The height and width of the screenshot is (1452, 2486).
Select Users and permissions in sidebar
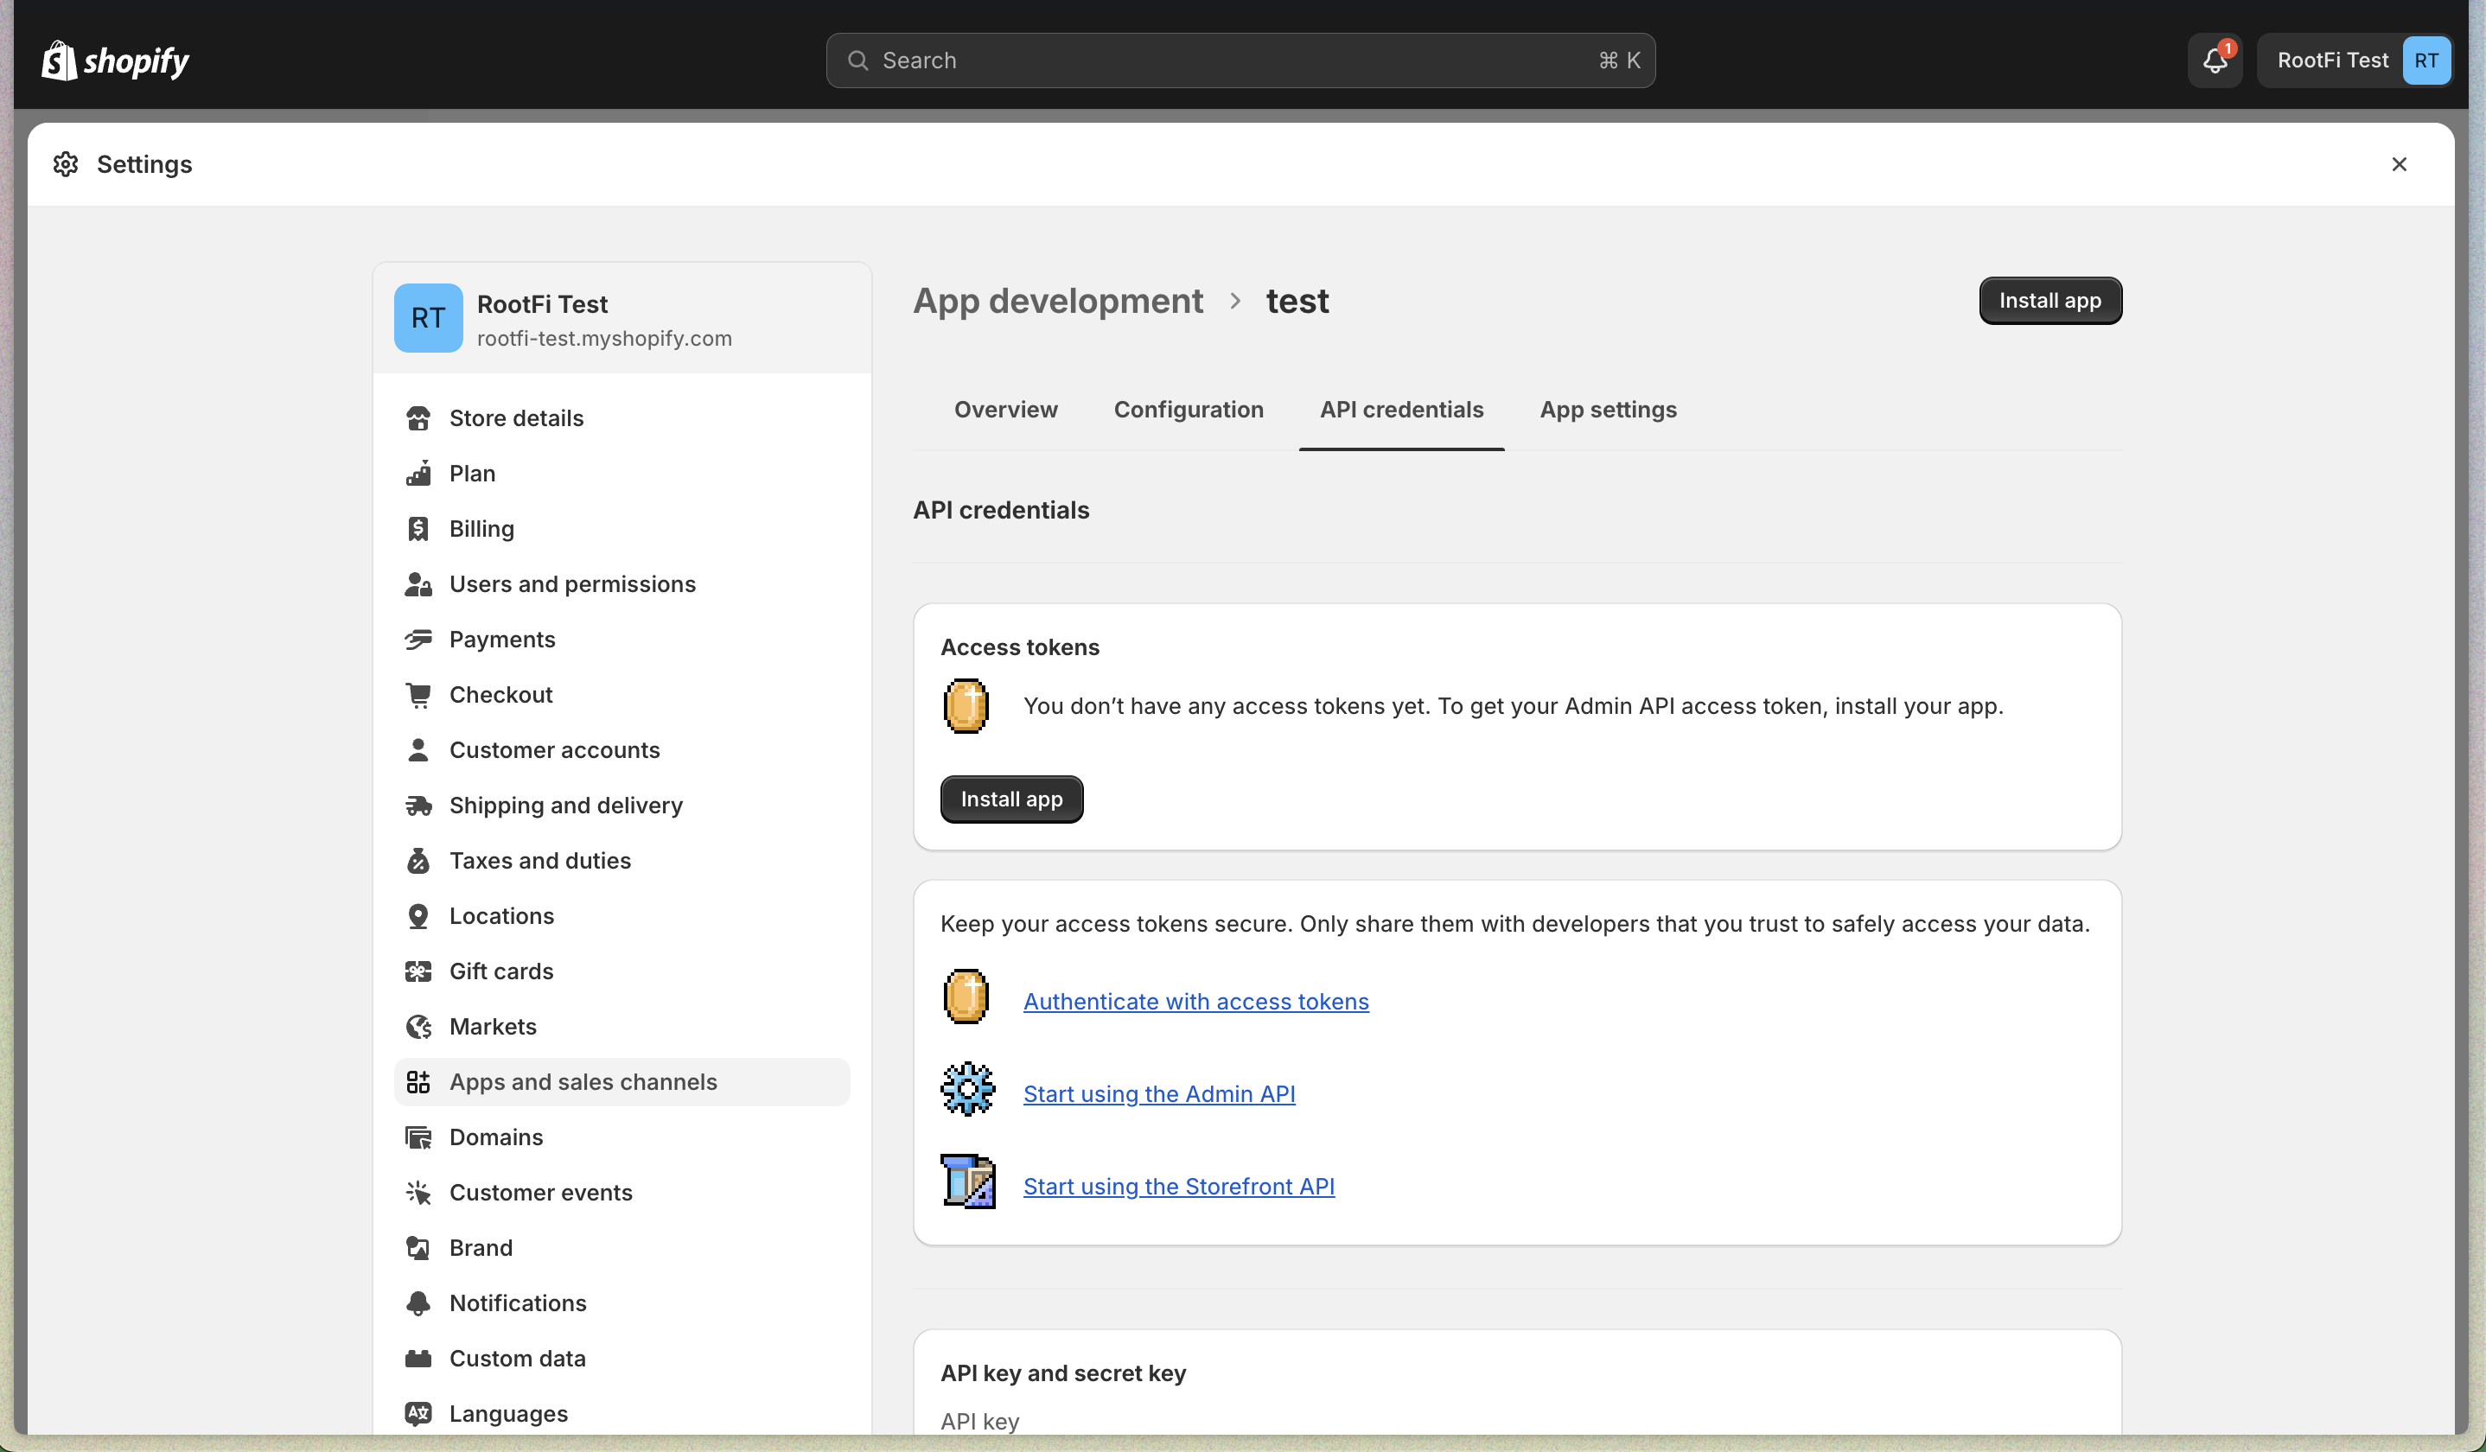(x=572, y=584)
